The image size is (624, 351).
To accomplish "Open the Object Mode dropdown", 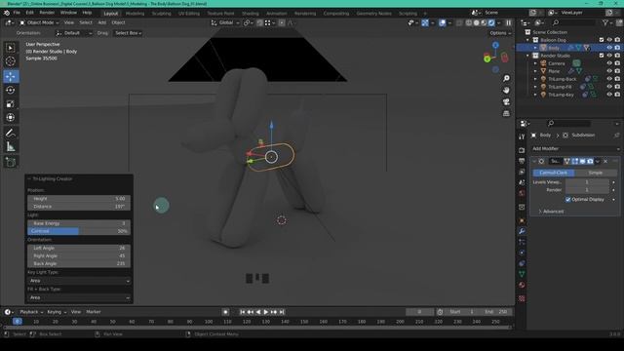I will 39,22.
